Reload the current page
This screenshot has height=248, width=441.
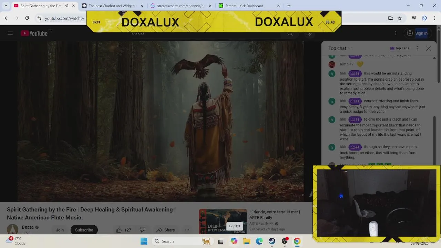(x=27, y=18)
